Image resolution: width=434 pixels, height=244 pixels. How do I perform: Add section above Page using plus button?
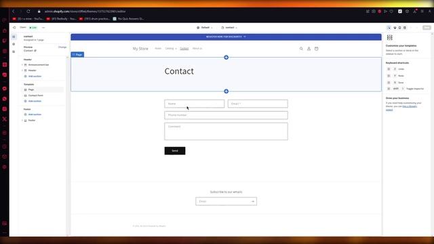226,57
